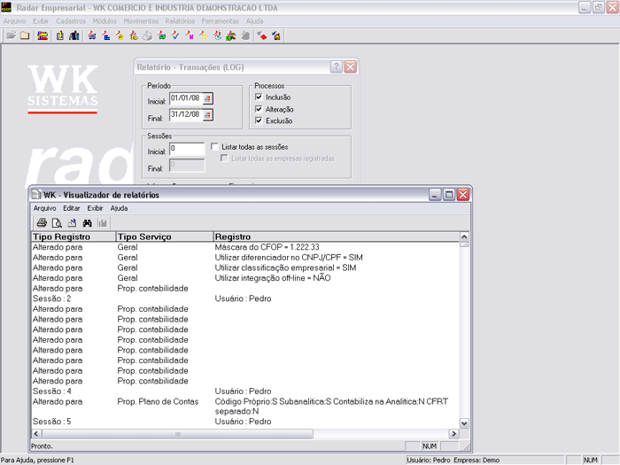Toggle the Alteração checkbox
Viewport: 620px width, 465px height.
[259, 109]
